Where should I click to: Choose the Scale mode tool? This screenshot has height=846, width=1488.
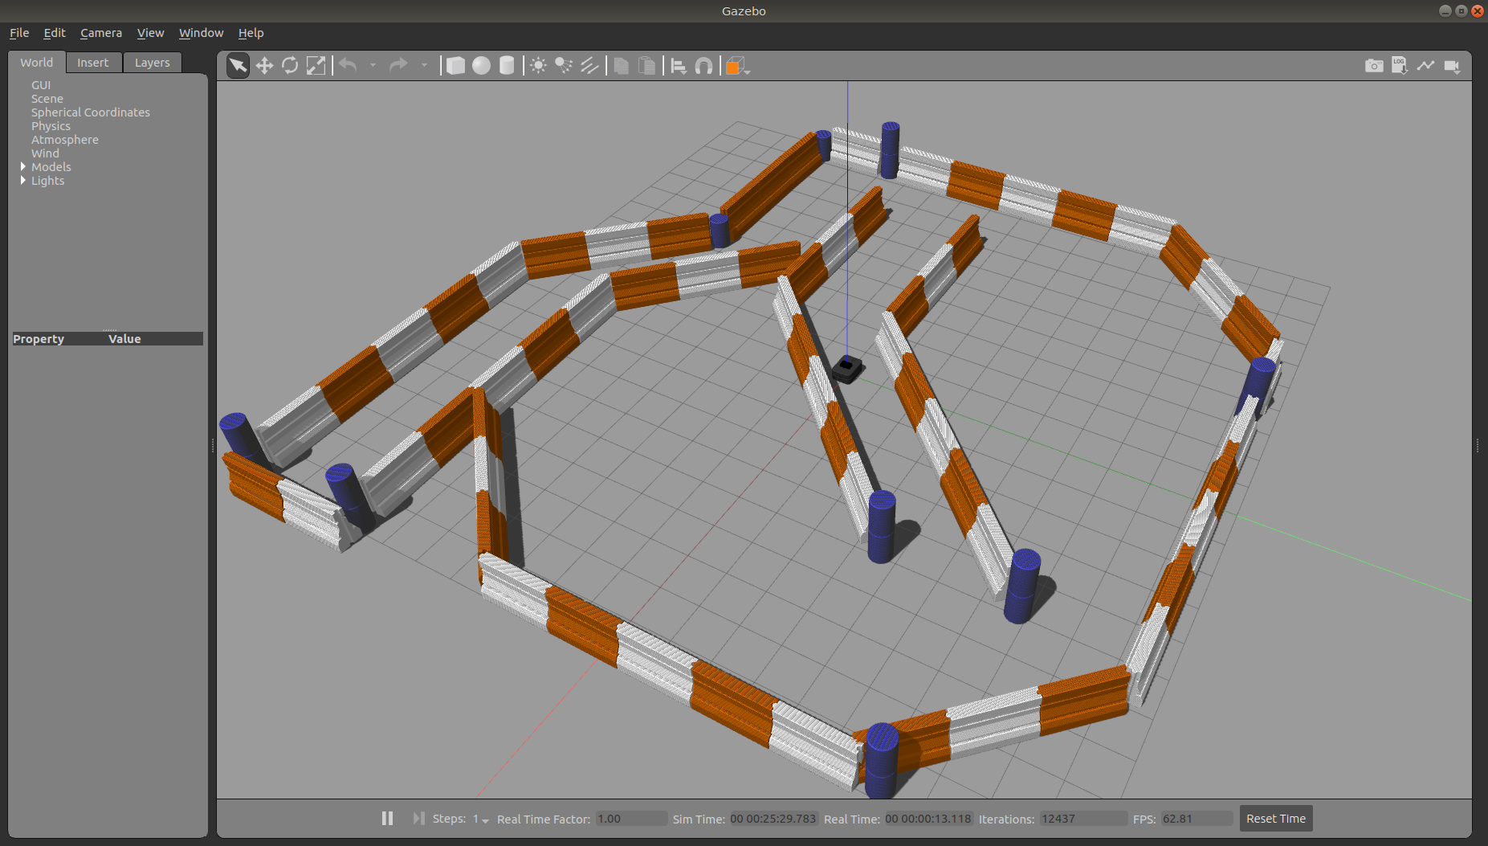pyautogui.click(x=316, y=66)
